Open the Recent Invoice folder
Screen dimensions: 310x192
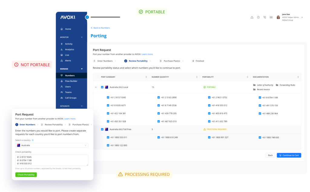pos(262,89)
